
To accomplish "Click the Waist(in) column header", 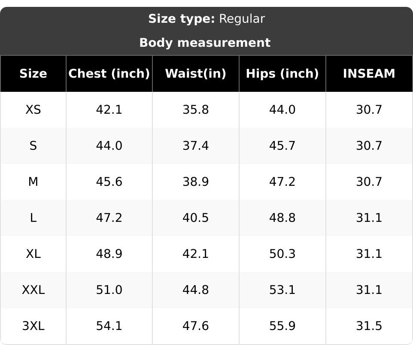I will tap(196, 73).
